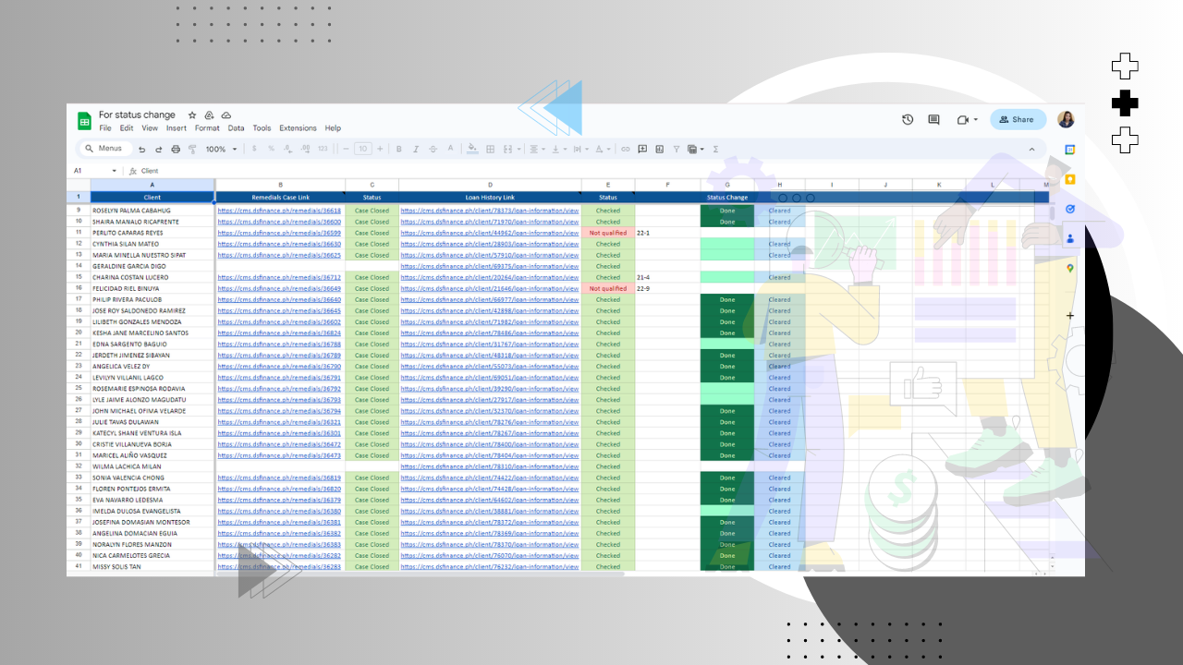
Task: Open the Data menu
Action: point(237,128)
